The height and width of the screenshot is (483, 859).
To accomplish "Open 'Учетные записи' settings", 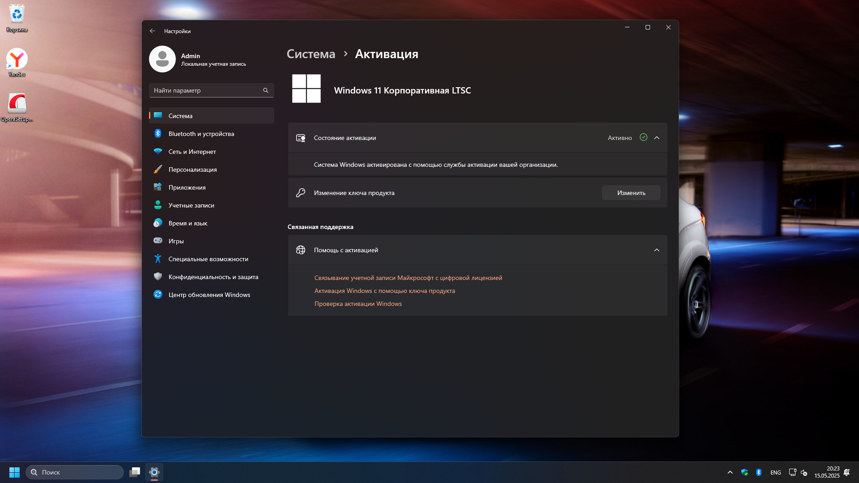I will point(211,205).
